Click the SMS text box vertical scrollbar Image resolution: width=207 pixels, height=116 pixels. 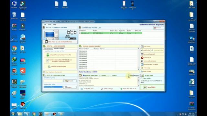pos(138,82)
